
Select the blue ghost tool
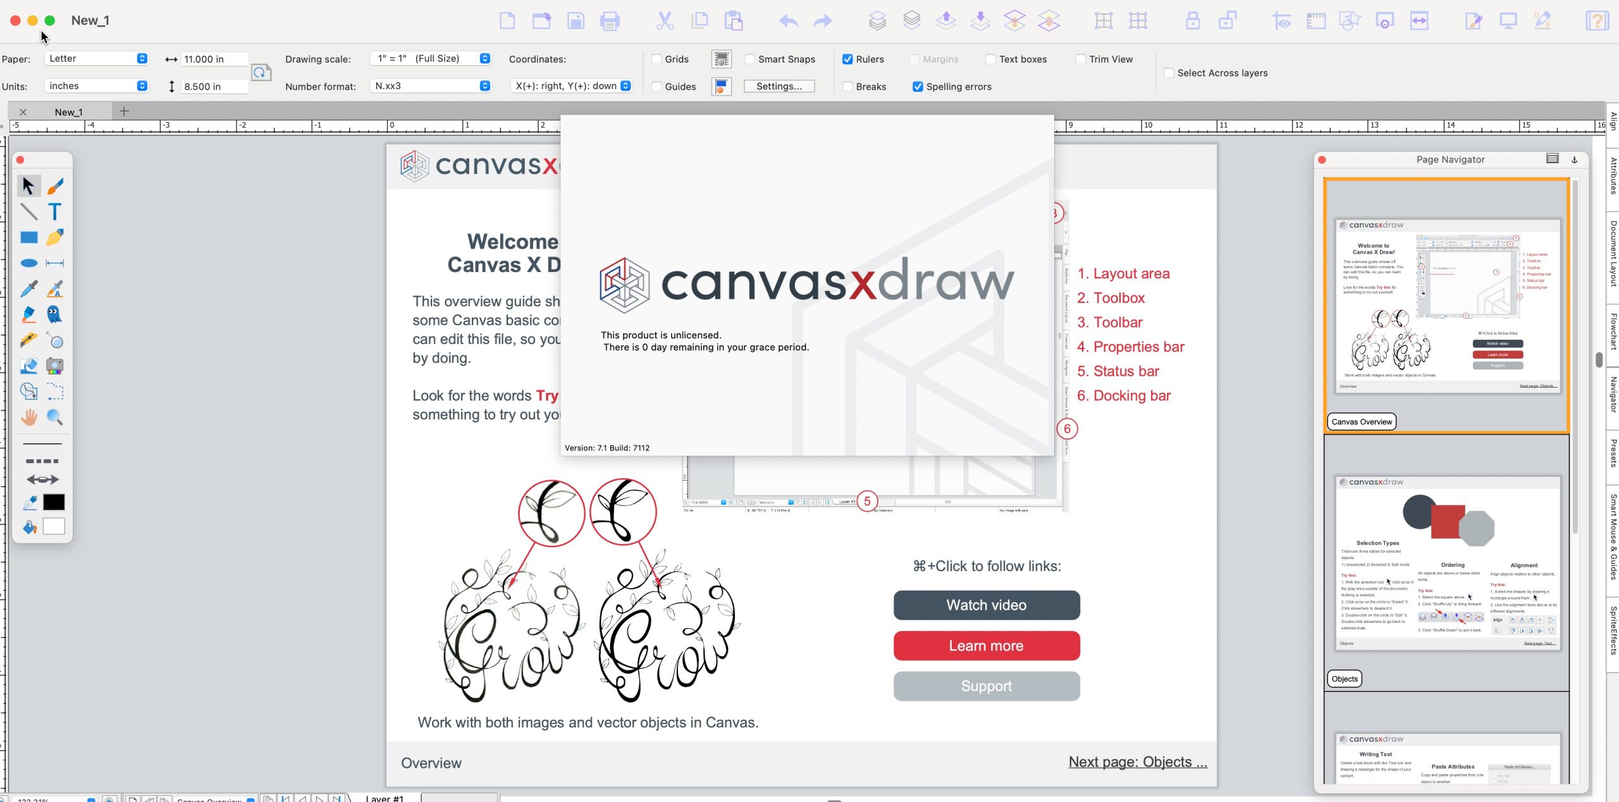pos(55,314)
